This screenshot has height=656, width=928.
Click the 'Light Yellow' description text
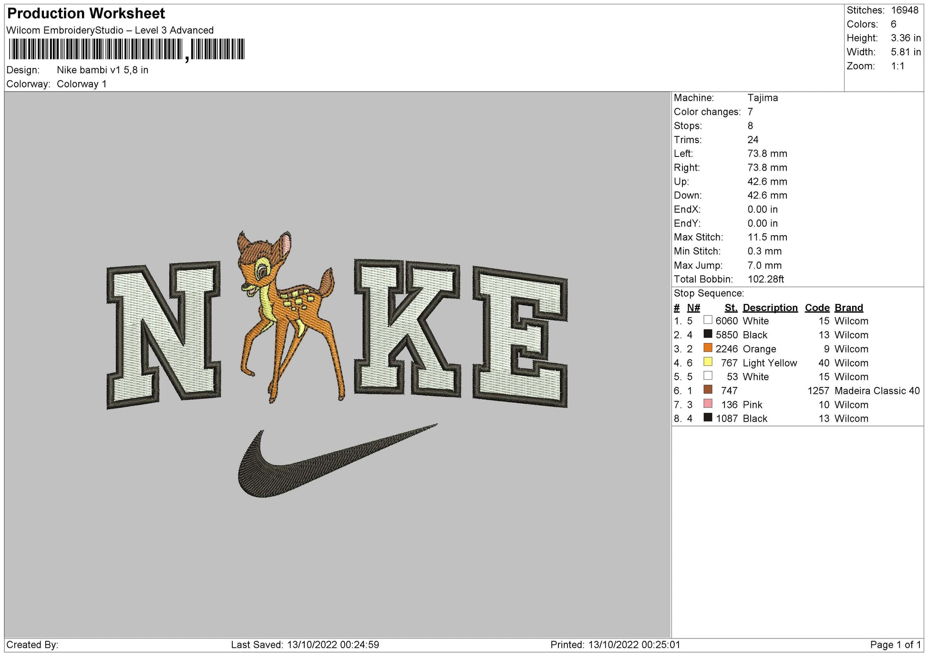770,363
